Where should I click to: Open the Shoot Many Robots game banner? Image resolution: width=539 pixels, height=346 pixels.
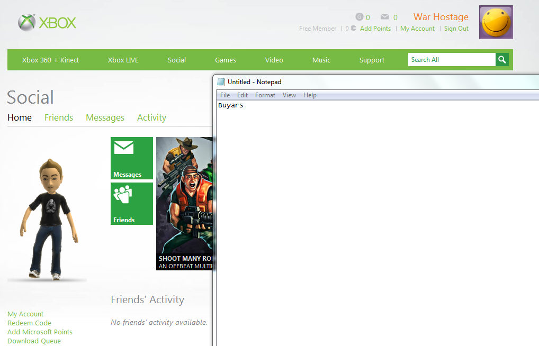point(184,203)
